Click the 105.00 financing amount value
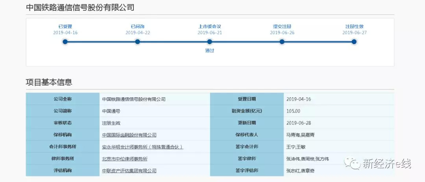425x182 pixels. (x=293, y=111)
